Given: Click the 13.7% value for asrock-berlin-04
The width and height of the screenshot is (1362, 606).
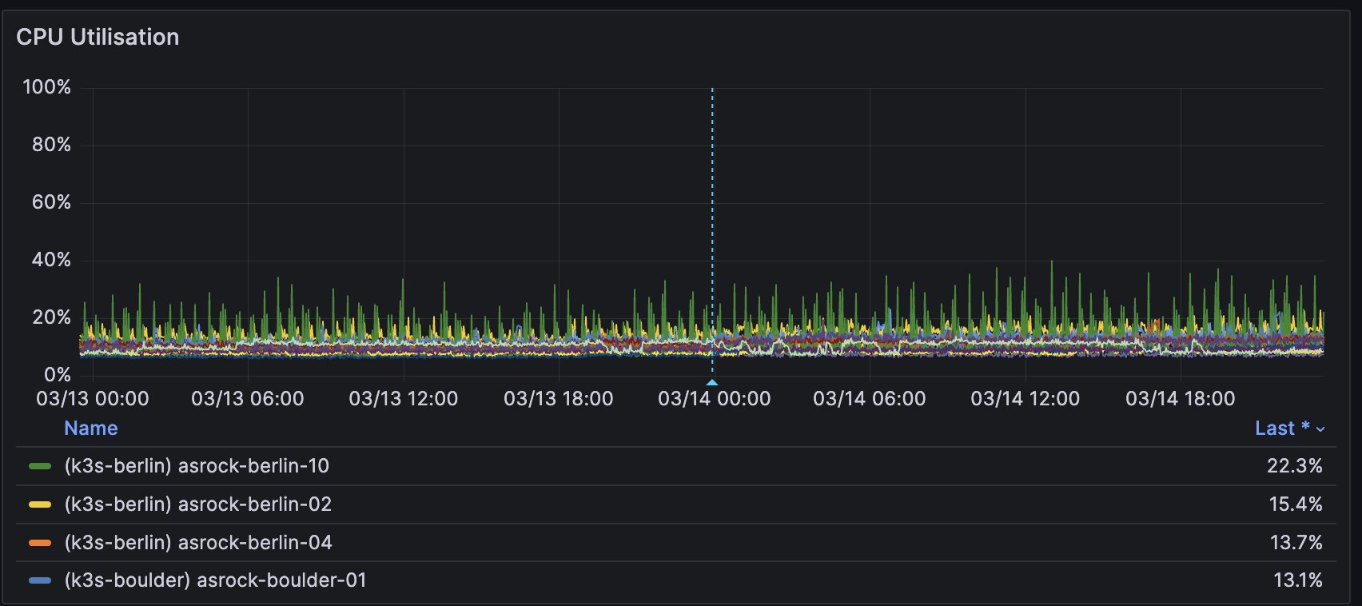Looking at the screenshot, I should (x=1296, y=543).
